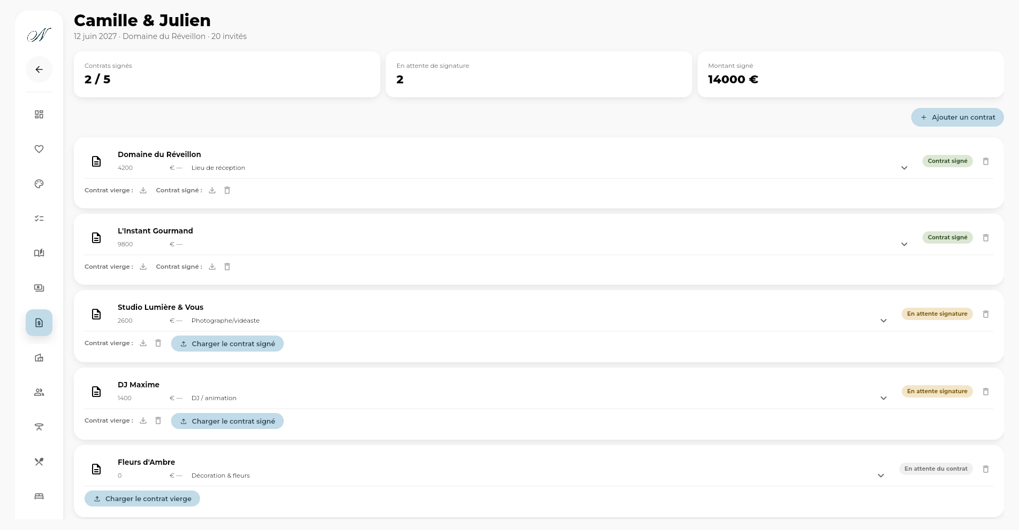Download signed contract for L'Instant Gourmand

click(212, 267)
